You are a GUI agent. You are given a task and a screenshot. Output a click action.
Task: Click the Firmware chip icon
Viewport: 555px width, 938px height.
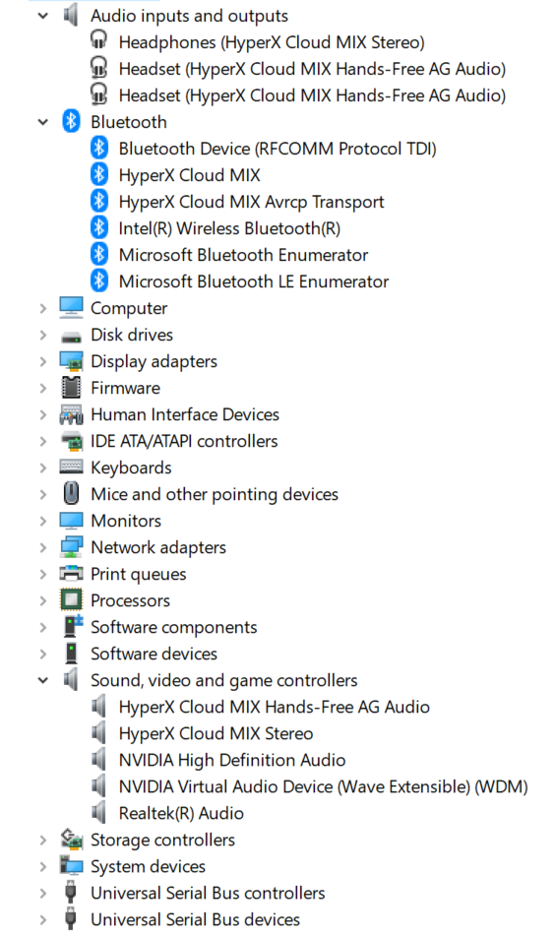71,388
